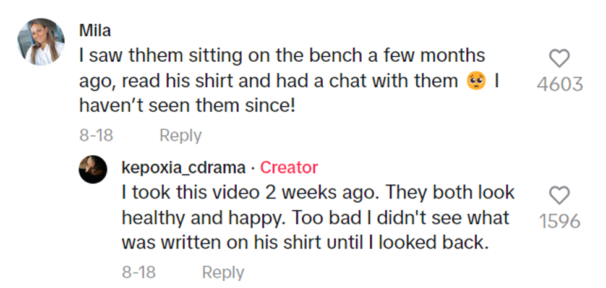Click the 4603 like count
Image resolution: width=606 pixels, height=288 pixels.
pyautogui.click(x=560, y=84)
